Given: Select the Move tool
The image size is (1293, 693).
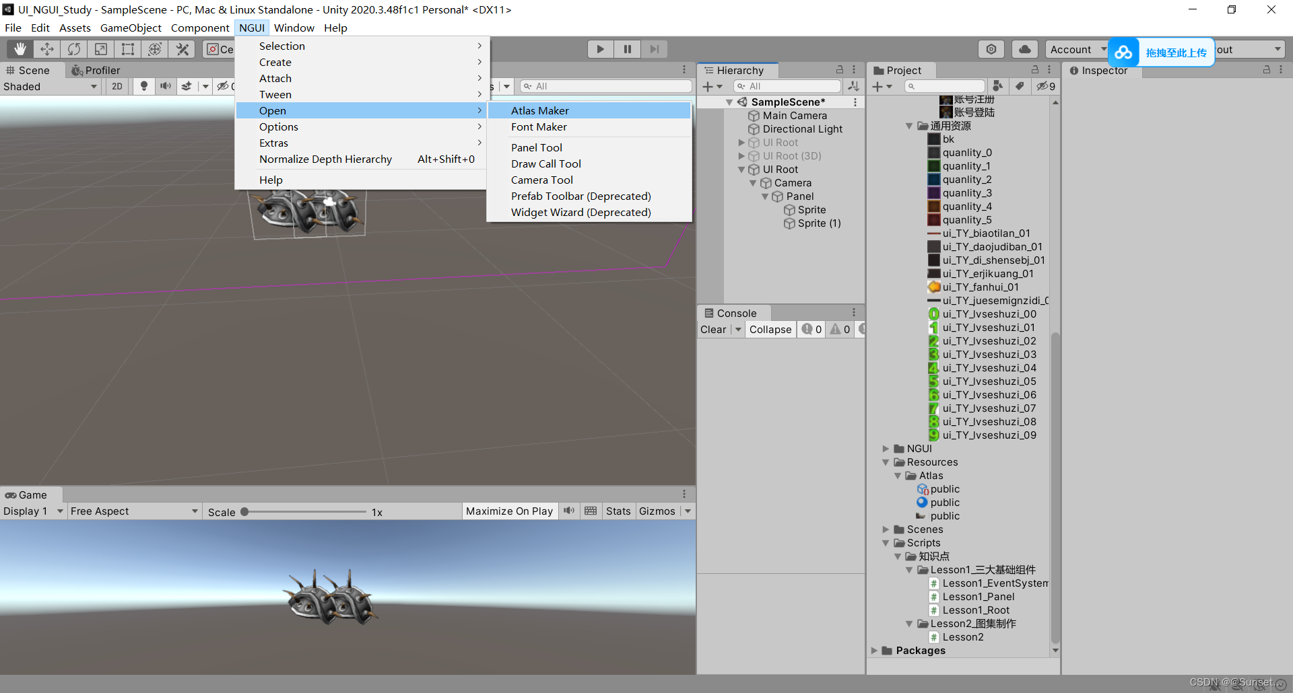Looking at the screenshot, I should pos(47,49).
